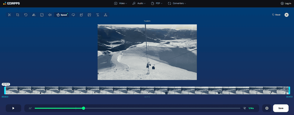
Task: Open the Video menu
Action: pyautogui.click(x=121, y=3)
